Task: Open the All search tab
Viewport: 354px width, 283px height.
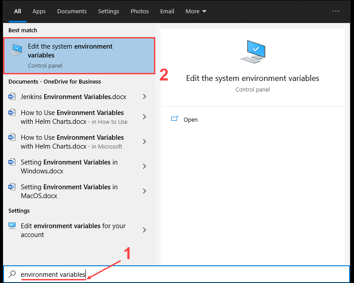Action: tap(18, 11)
